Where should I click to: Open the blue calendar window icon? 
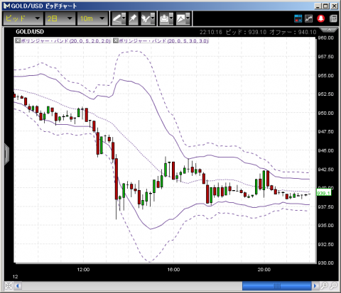click(298, 18)
